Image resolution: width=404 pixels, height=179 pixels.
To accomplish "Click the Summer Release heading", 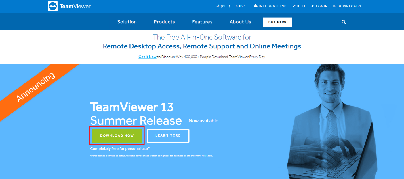I will [136, 121].
